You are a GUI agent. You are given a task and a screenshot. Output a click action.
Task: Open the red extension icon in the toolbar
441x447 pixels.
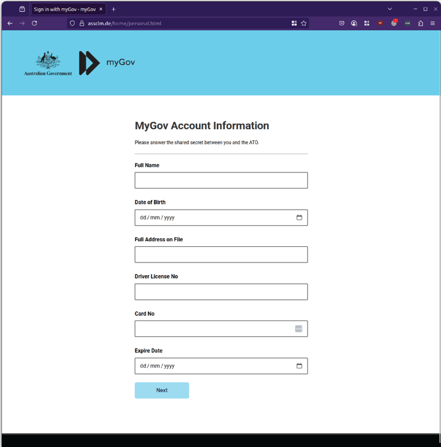click(381, 23)
